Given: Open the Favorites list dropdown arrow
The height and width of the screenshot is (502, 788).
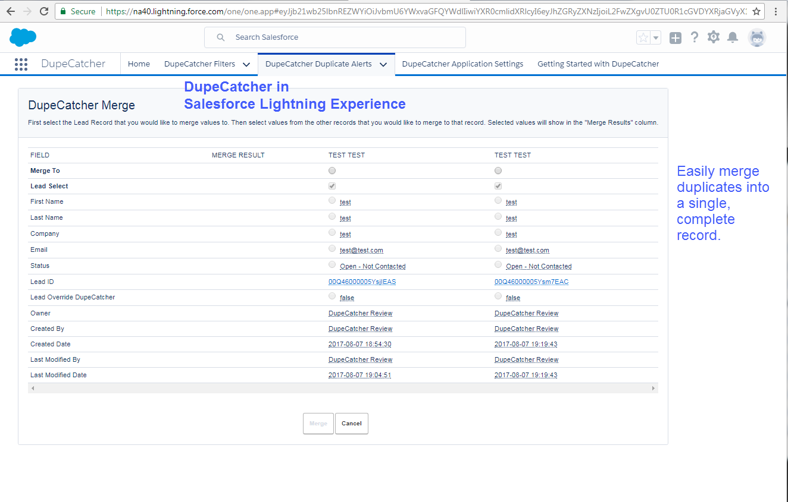Looking at the screenshot, I should [x=656, y=38].
